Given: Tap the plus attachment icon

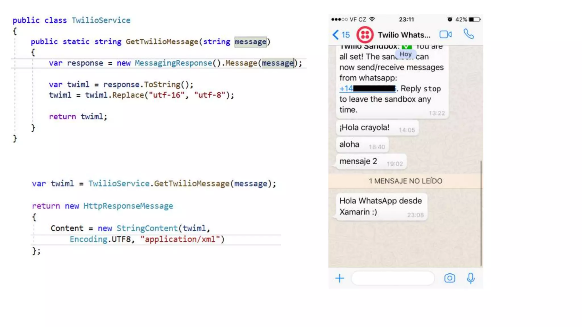Looking at the screenshot, I should pos(340,278).
